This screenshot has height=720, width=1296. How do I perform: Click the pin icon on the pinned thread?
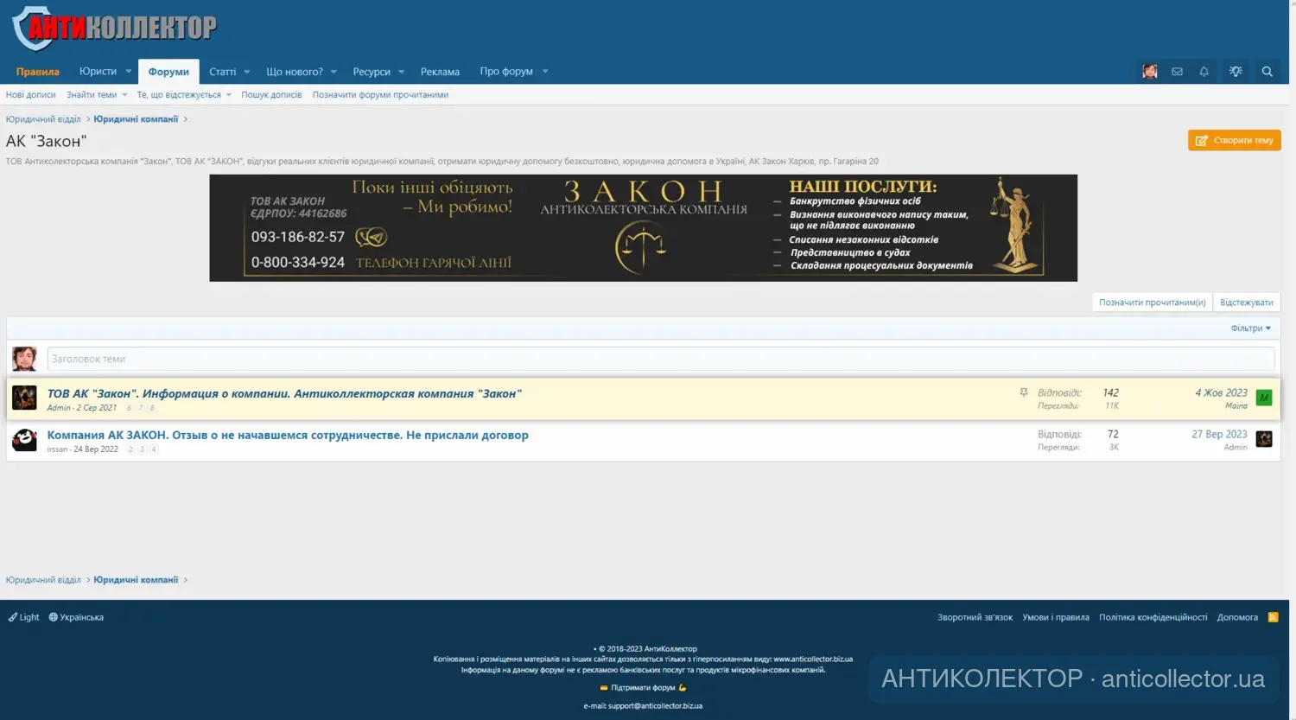coord(1022,392)
